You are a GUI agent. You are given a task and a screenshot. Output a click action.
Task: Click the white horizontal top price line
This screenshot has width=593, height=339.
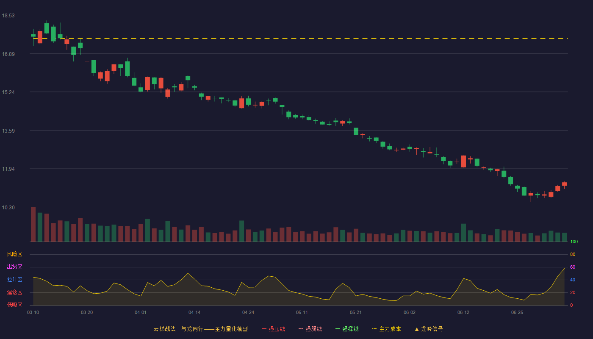(x=300, y=21)
